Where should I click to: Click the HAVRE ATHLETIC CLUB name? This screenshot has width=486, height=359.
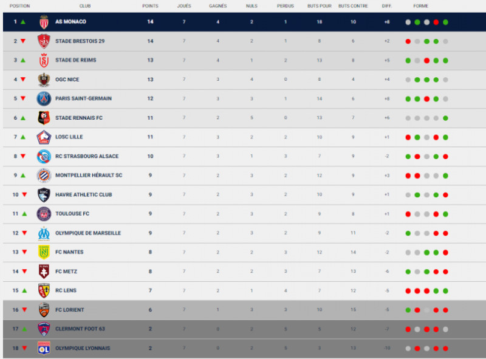click(84, 195)
